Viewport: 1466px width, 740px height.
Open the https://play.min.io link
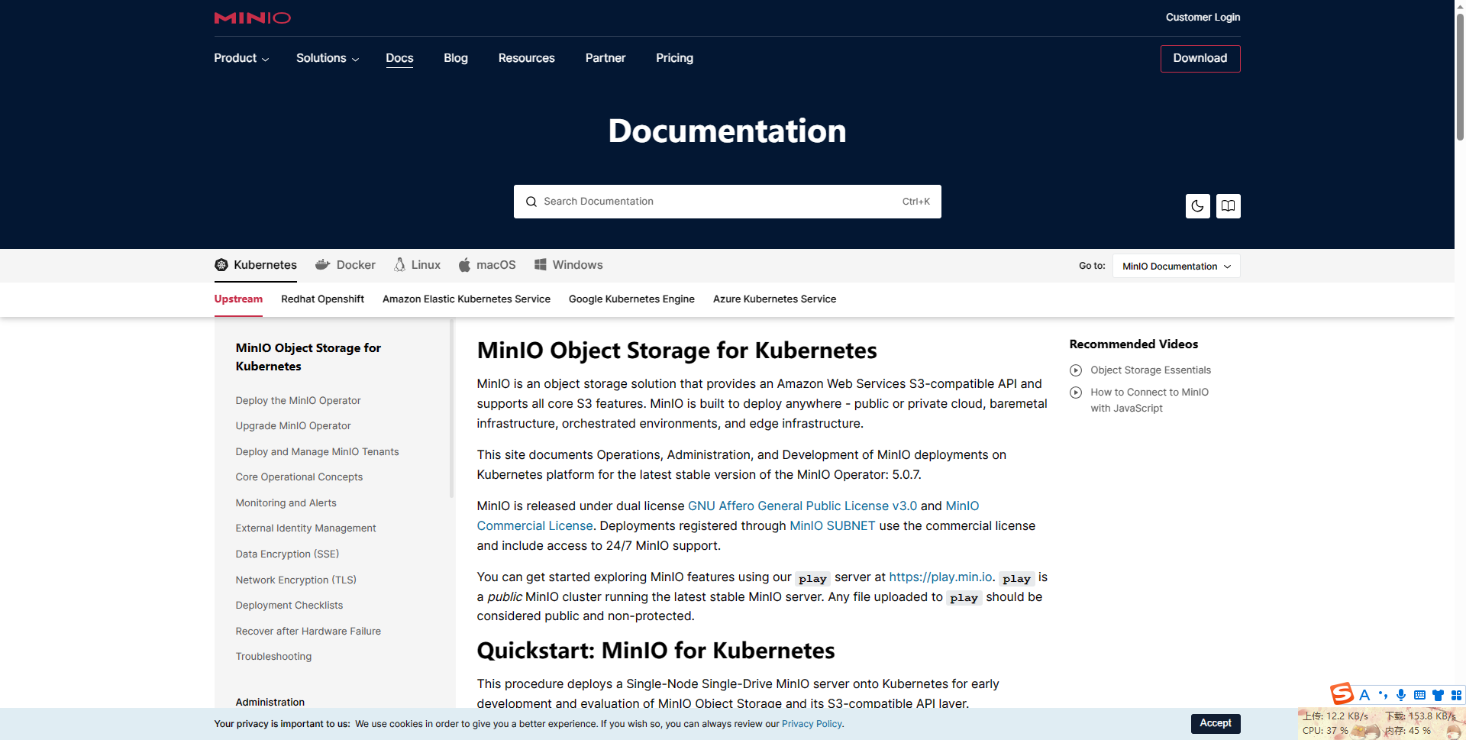coord(941,577)
